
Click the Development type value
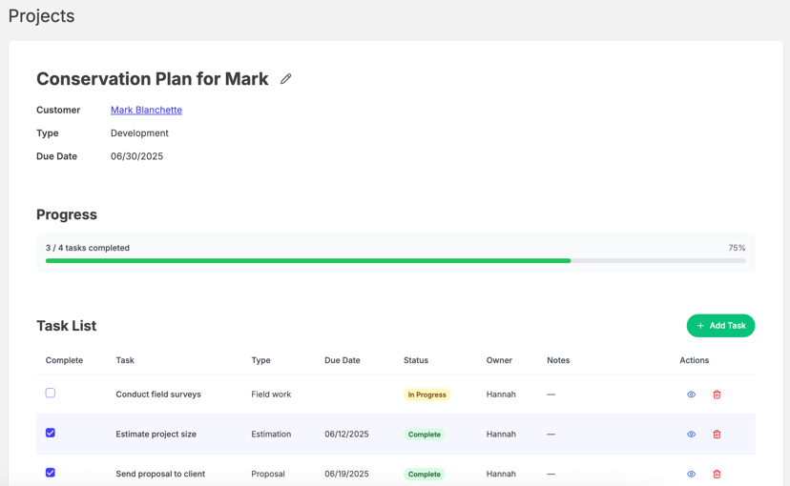139,133
